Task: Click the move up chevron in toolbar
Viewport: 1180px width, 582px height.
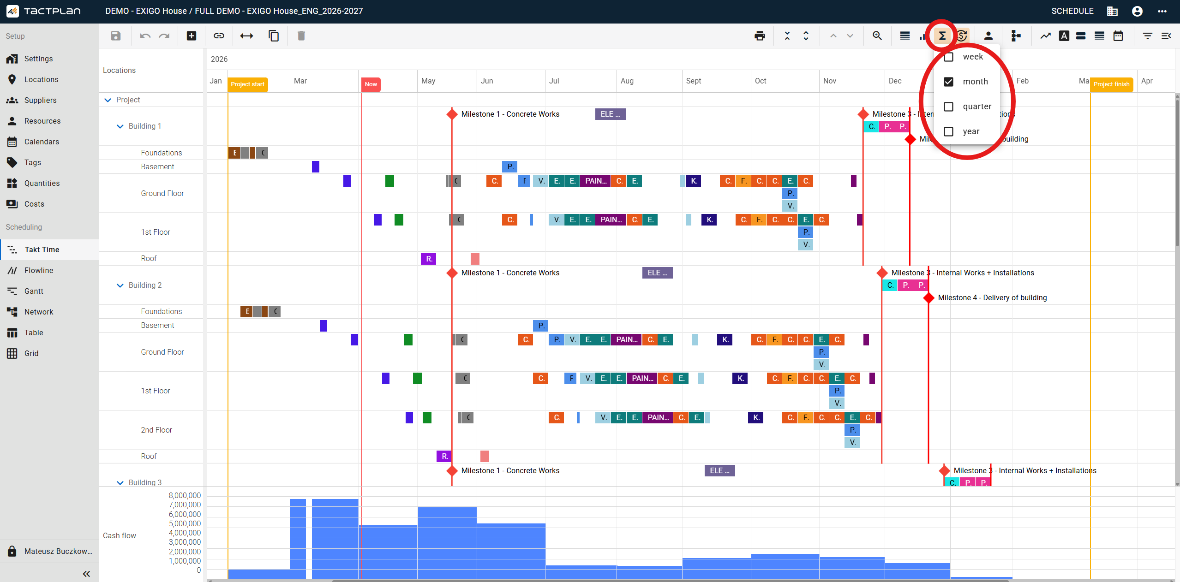Action: 833,36
